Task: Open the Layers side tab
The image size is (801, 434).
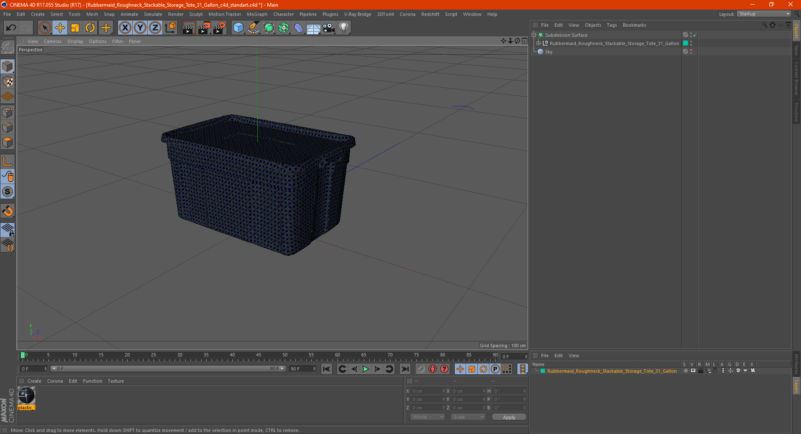Action: [796, 386]
